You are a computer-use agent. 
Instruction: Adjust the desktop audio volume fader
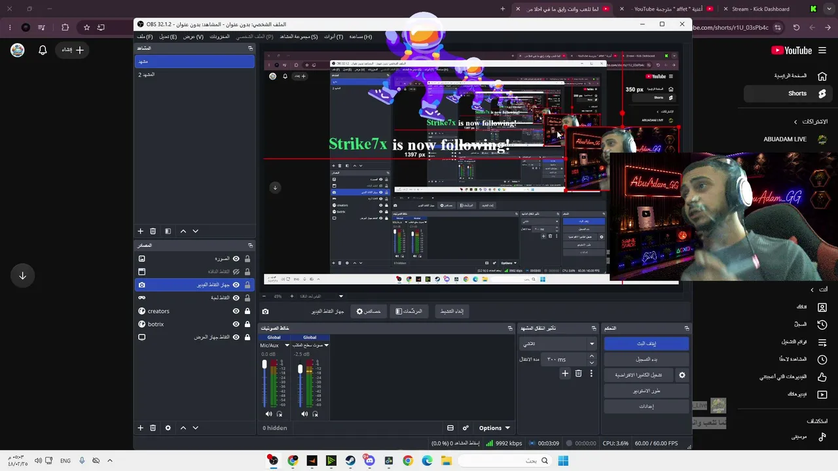point(301,369)
